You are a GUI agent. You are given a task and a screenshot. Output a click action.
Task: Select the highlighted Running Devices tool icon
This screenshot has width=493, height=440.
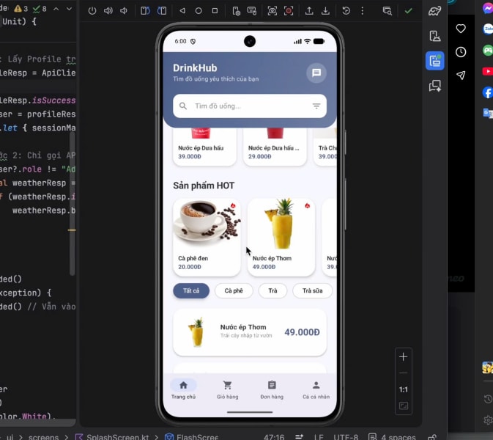click(x=435, y=61)
